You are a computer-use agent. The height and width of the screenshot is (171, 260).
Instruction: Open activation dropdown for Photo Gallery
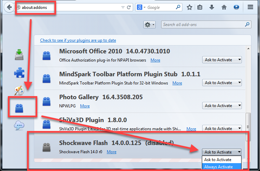click(222, 106)
